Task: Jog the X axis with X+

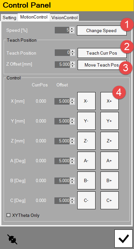Action: [x=109, y=101]
